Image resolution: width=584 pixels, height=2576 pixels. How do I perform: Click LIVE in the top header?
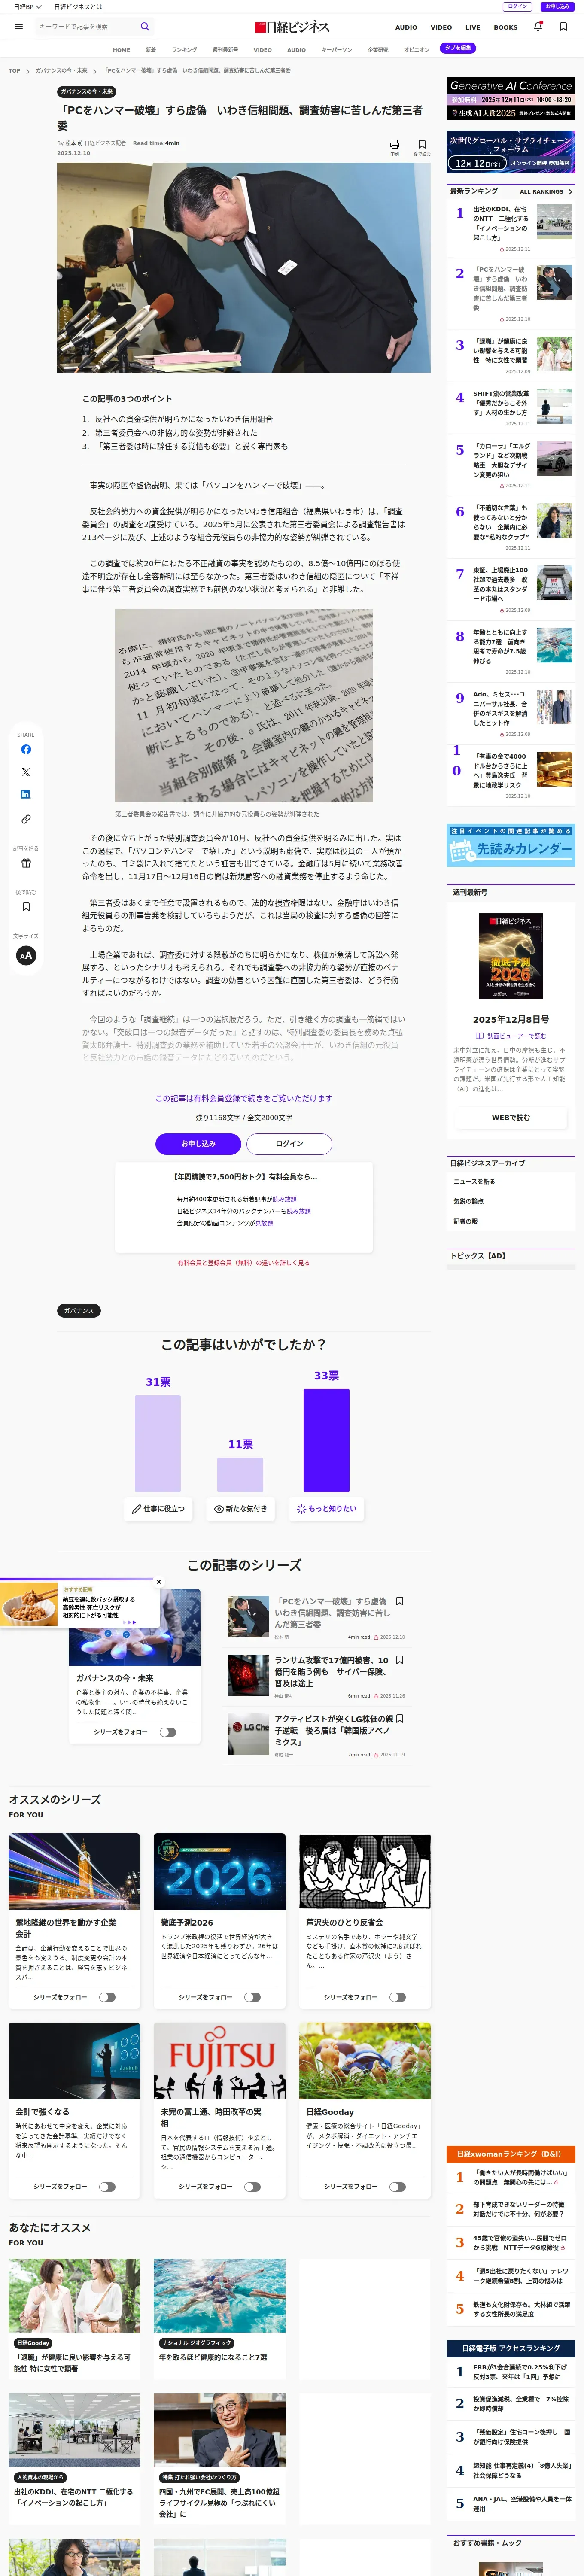[x=473, y=27]
